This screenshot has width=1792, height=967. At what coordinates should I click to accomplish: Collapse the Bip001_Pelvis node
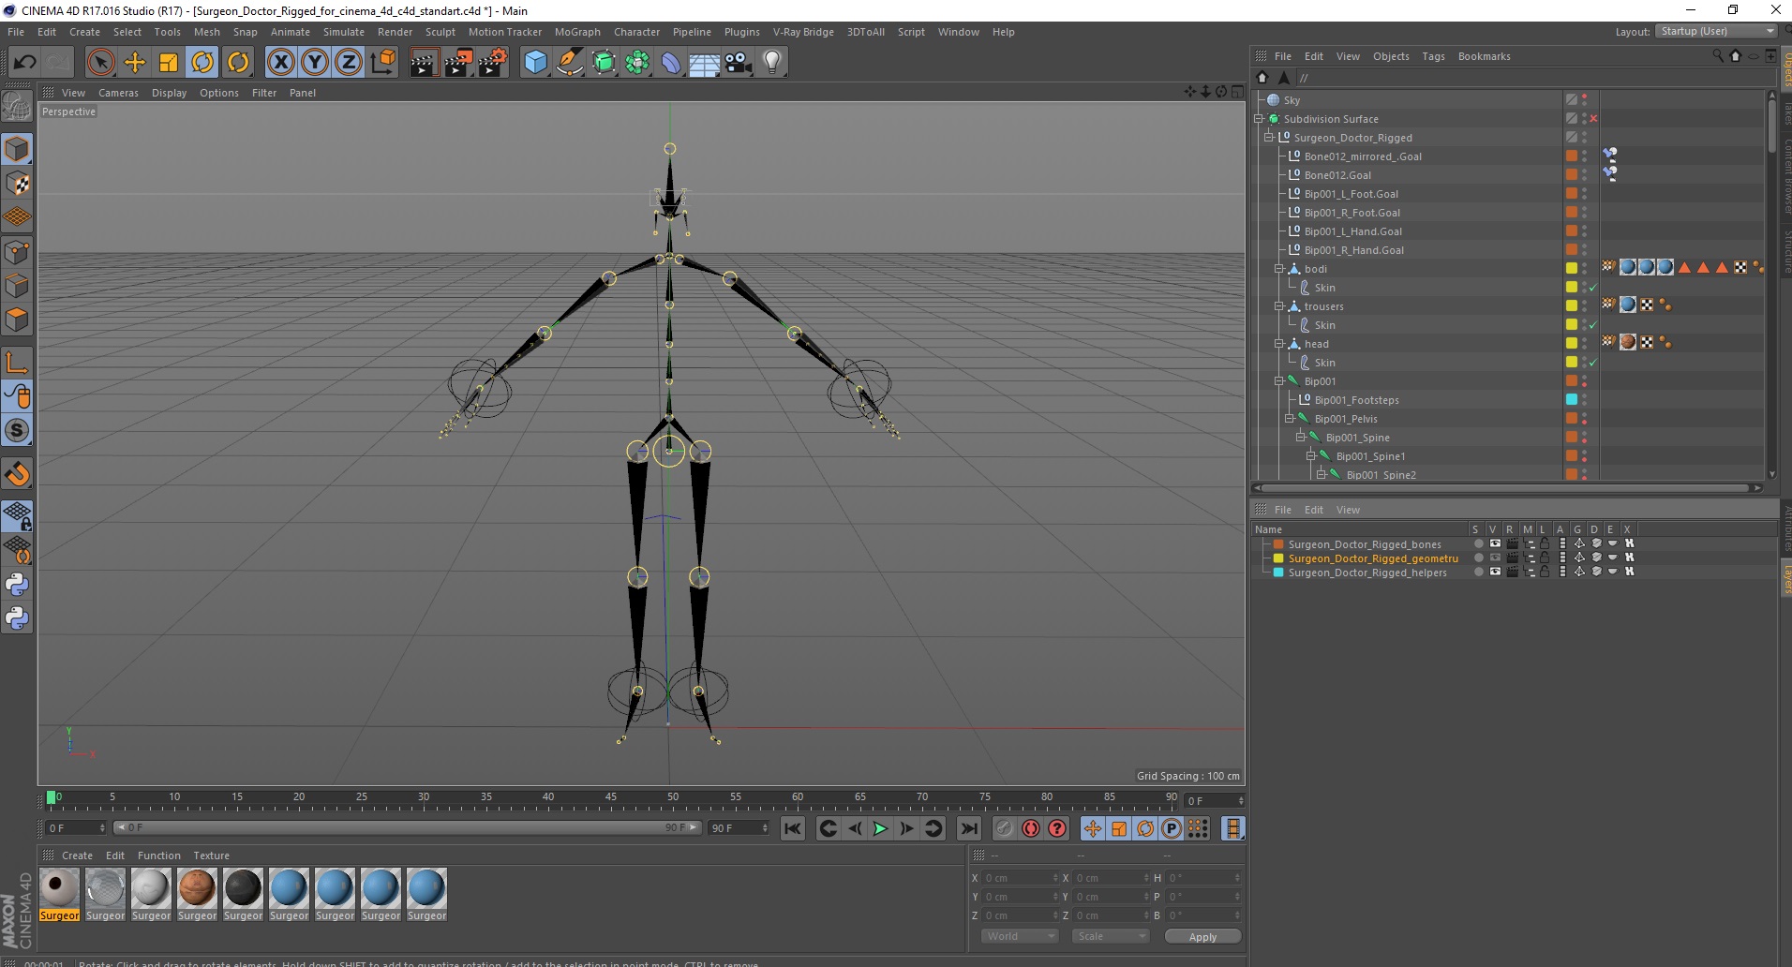click(x=1290, y=418)
